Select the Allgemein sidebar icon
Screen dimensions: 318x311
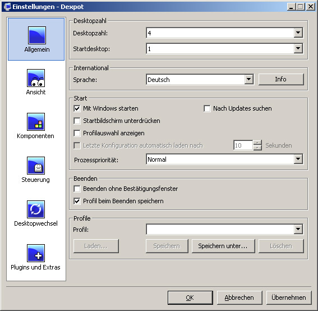36,35
